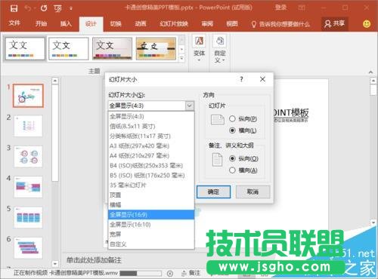378x279 pixels.
Task: Switch to 动画 Animations tab
Action: point(141,24)
